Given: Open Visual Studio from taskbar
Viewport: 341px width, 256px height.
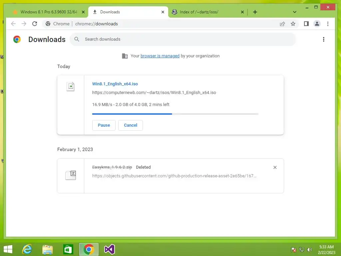Looking at the screenshot, I should [x=109, y=249].
